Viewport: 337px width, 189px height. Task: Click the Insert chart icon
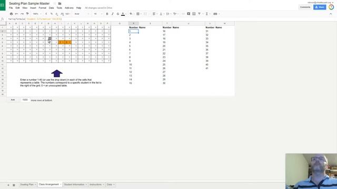pos(194,14)
